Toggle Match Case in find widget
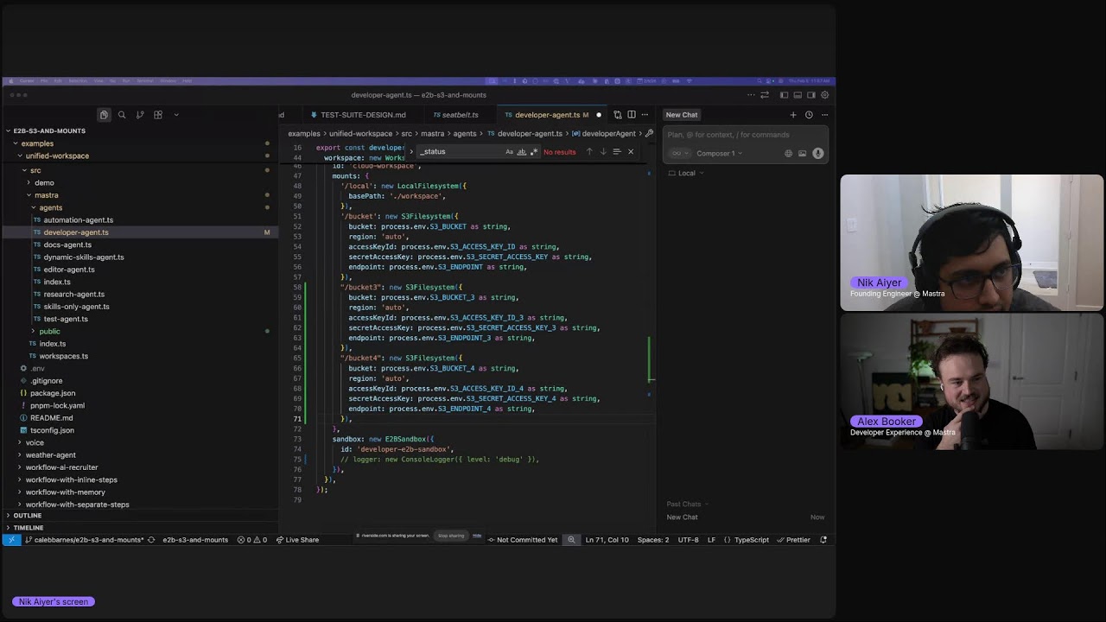The width and height of the screenshot is (1106, 622). (x=509, y=152)
